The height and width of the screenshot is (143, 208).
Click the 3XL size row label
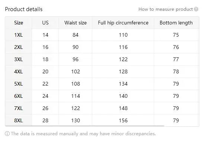[x=19, y=59]
